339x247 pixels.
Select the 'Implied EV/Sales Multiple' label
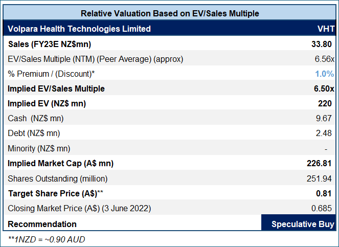coord(56,88)
